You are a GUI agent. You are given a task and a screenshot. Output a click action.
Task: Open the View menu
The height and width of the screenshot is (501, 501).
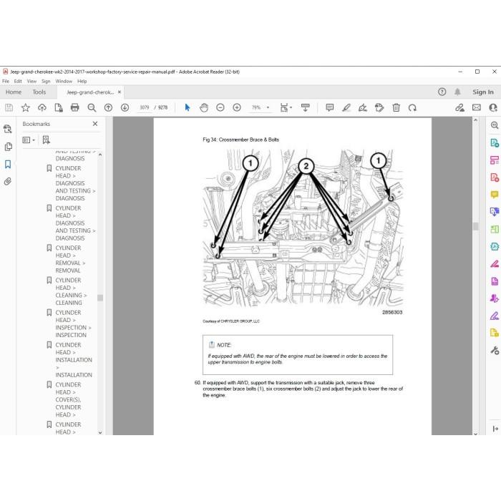click(31, 81)
